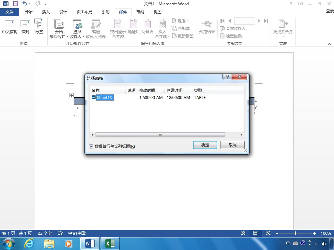Click language indicator 中文(中国)
This screenshot has height=250, width=334.
tap(77, 233)
